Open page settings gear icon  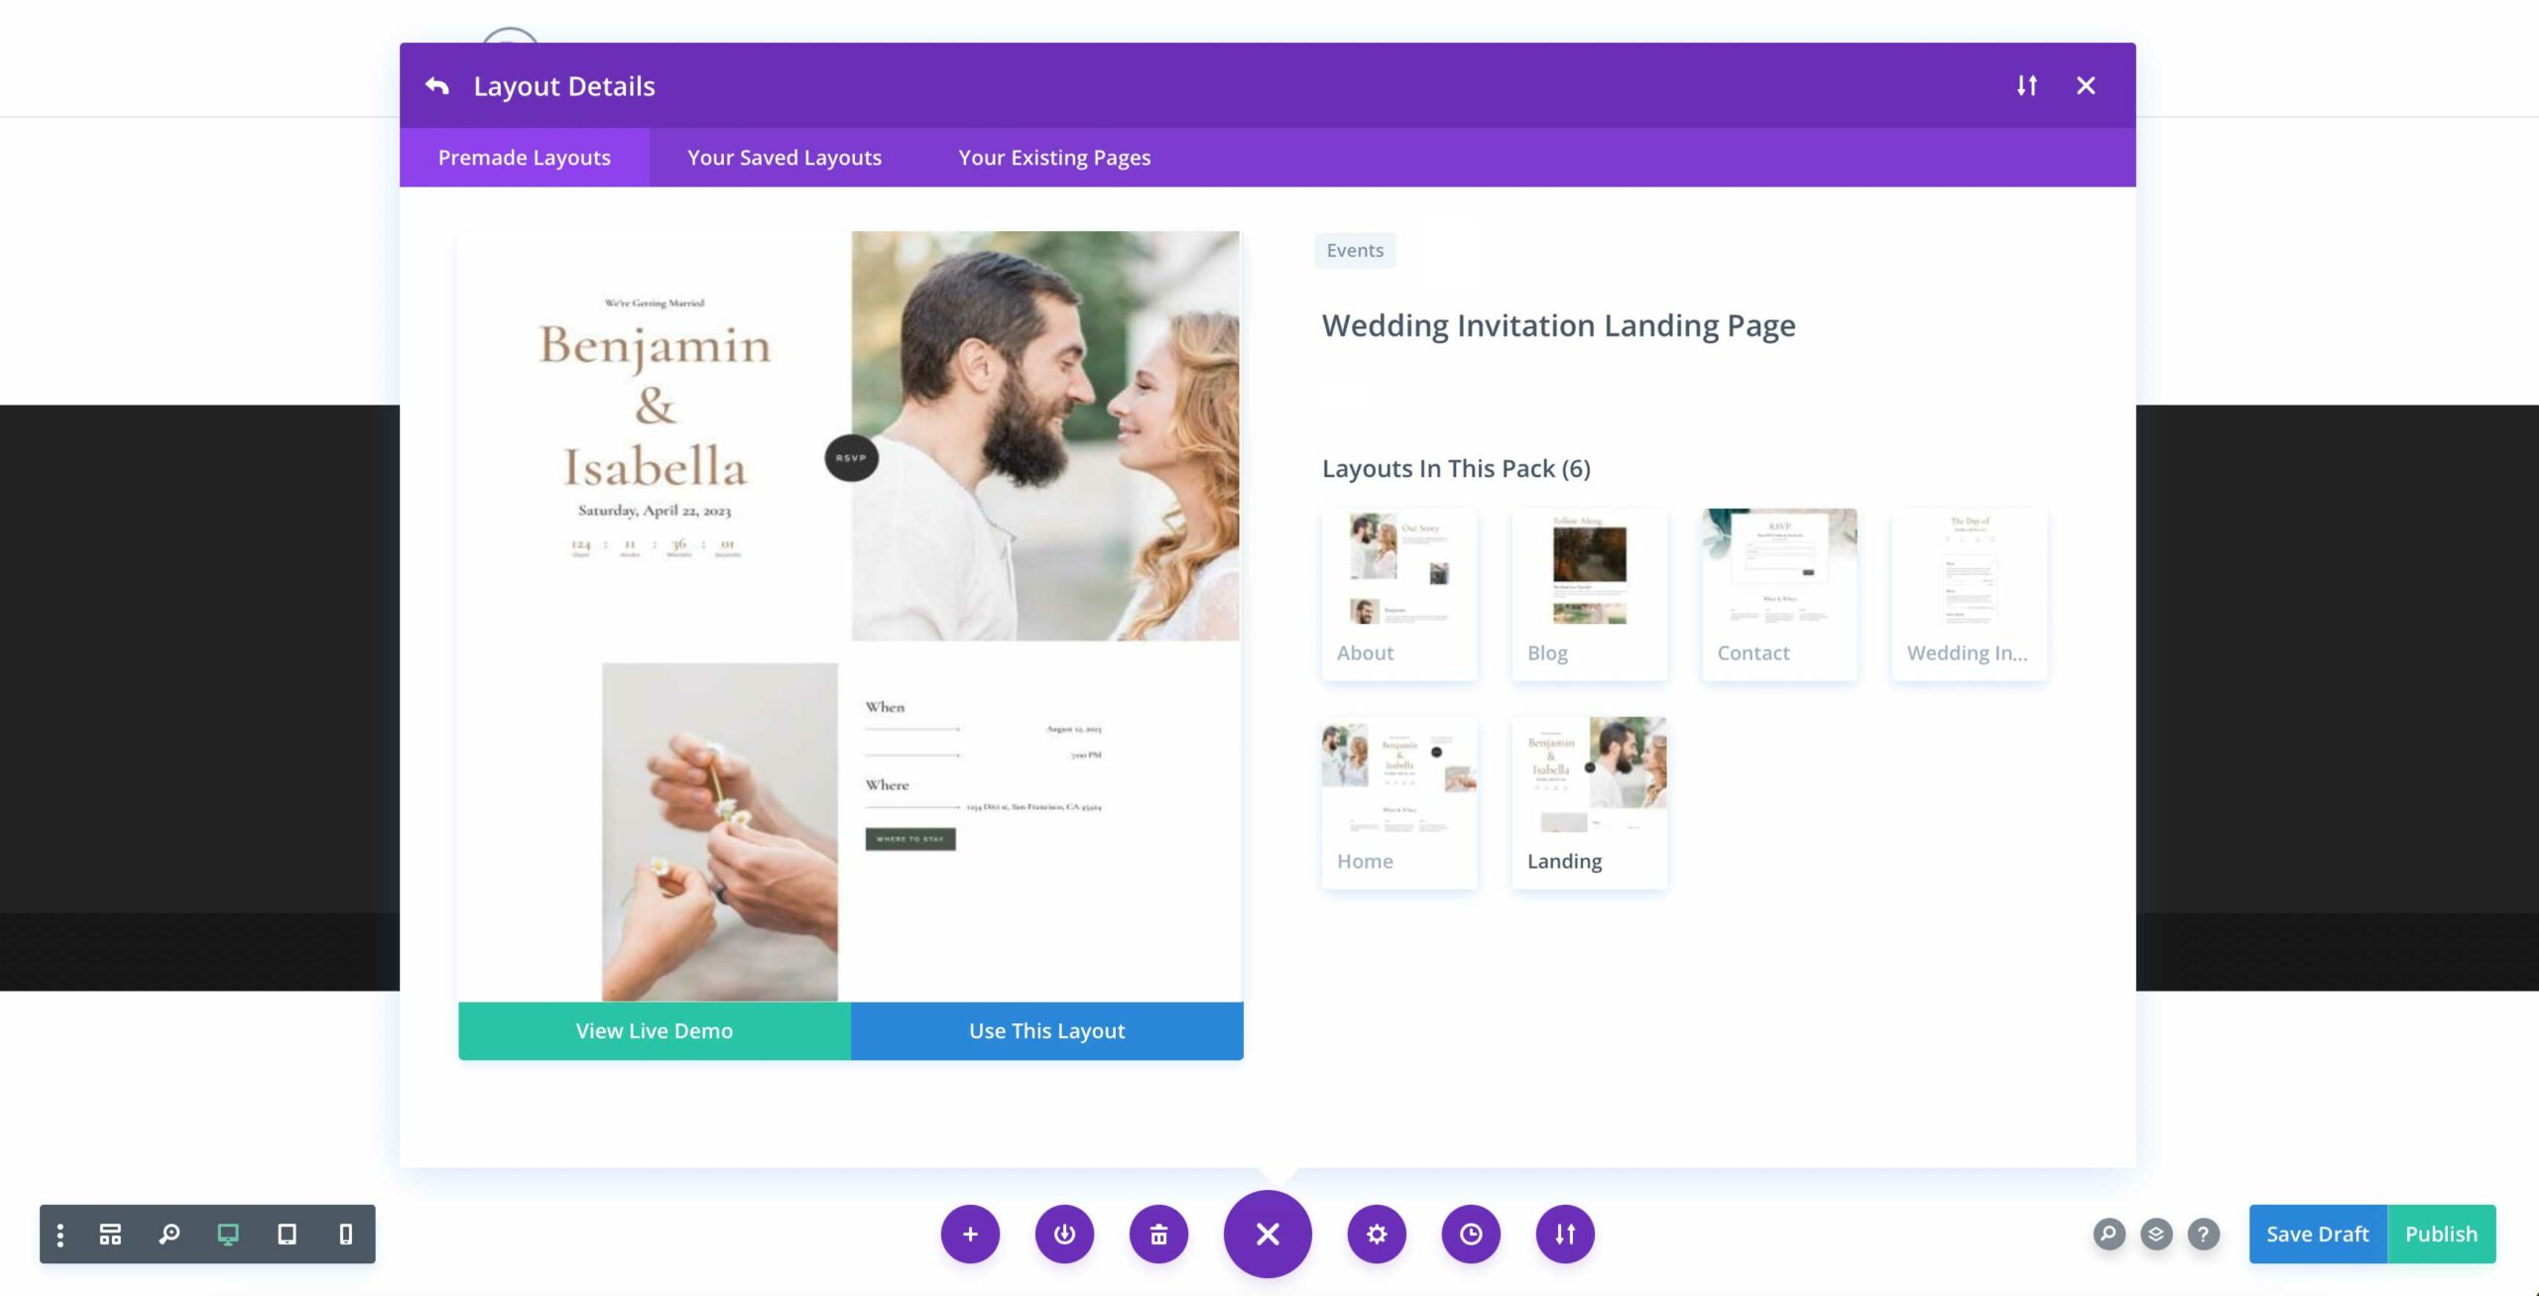tap(1377, 1234)
